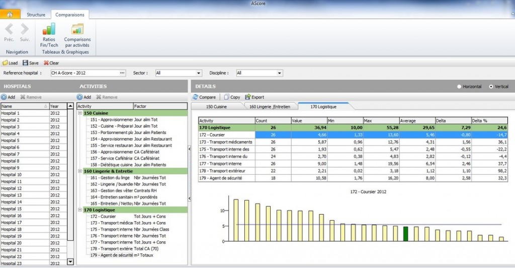Switch to the Comparaisons ribbon tab

coord(69,15)
